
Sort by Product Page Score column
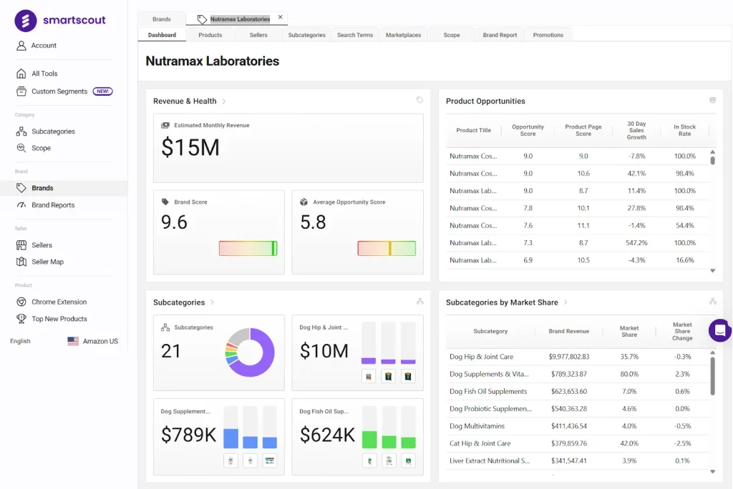(583, 130)
